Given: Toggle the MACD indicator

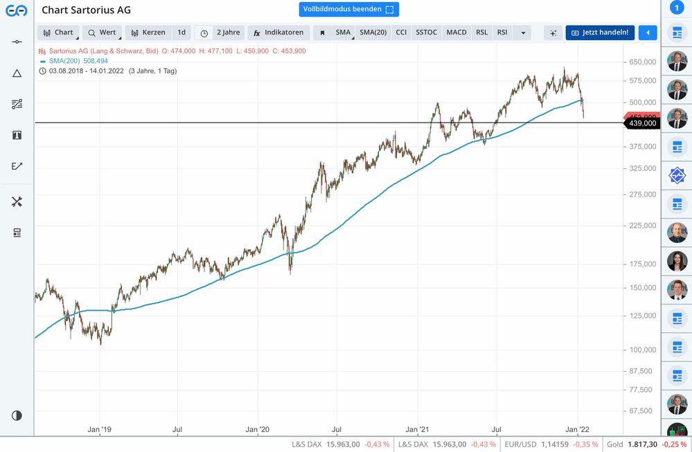Looking at the screenshot, I should (x=456, y=33).
